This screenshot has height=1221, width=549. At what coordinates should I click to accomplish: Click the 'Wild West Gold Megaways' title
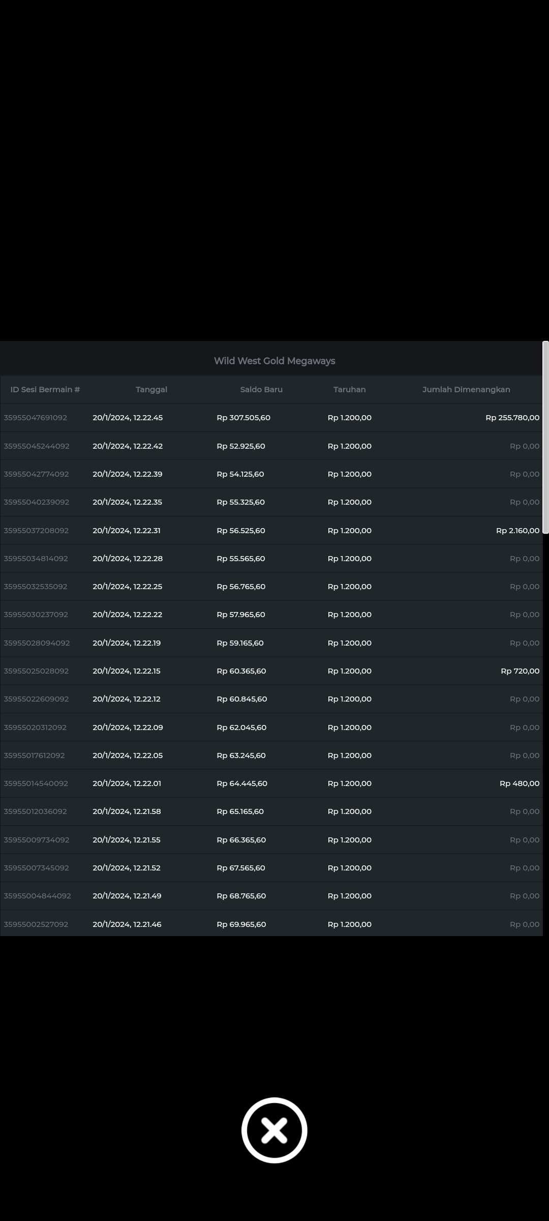(274, 361)
